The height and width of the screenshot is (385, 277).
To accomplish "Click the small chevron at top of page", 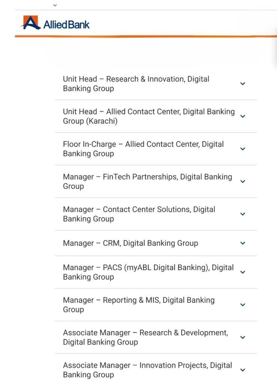I will coord(55,5).
